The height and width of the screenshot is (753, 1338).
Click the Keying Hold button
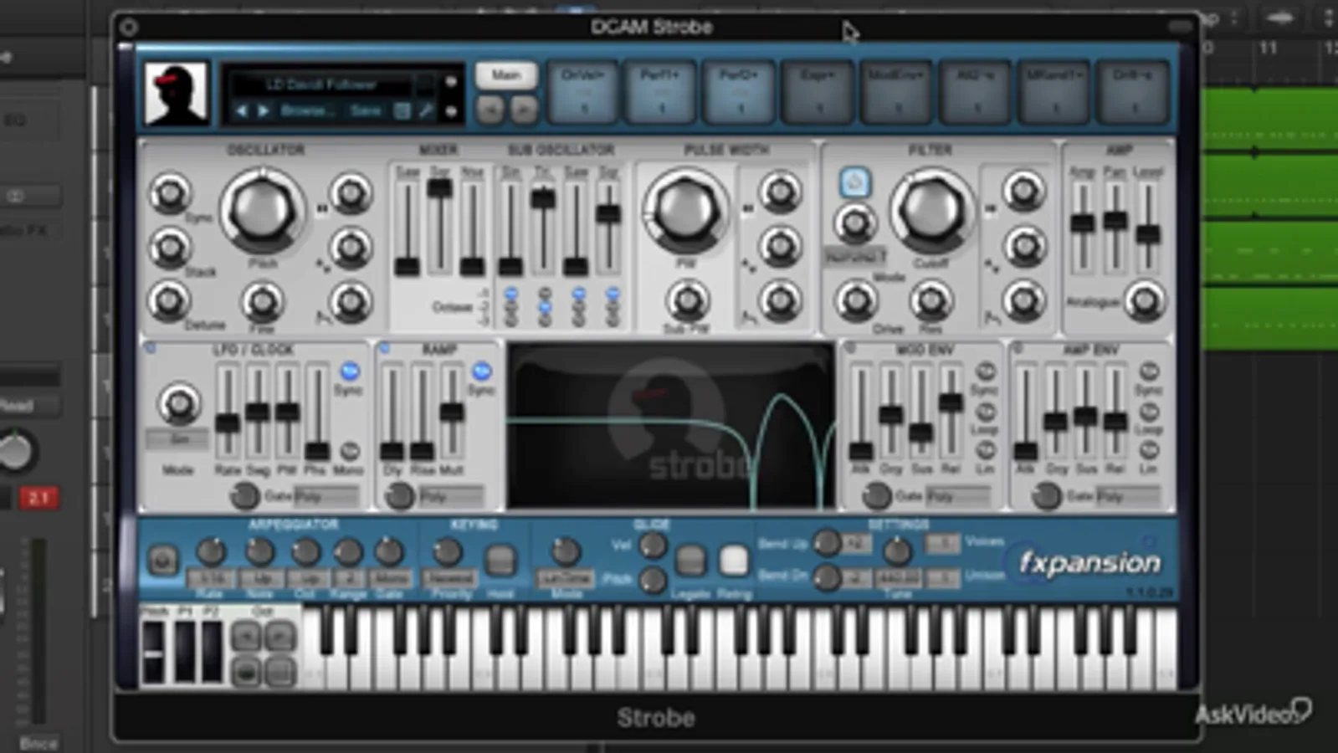tap(500, 561)
